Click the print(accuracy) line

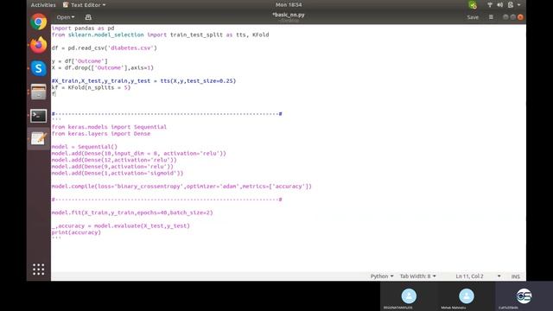[76, 232]
